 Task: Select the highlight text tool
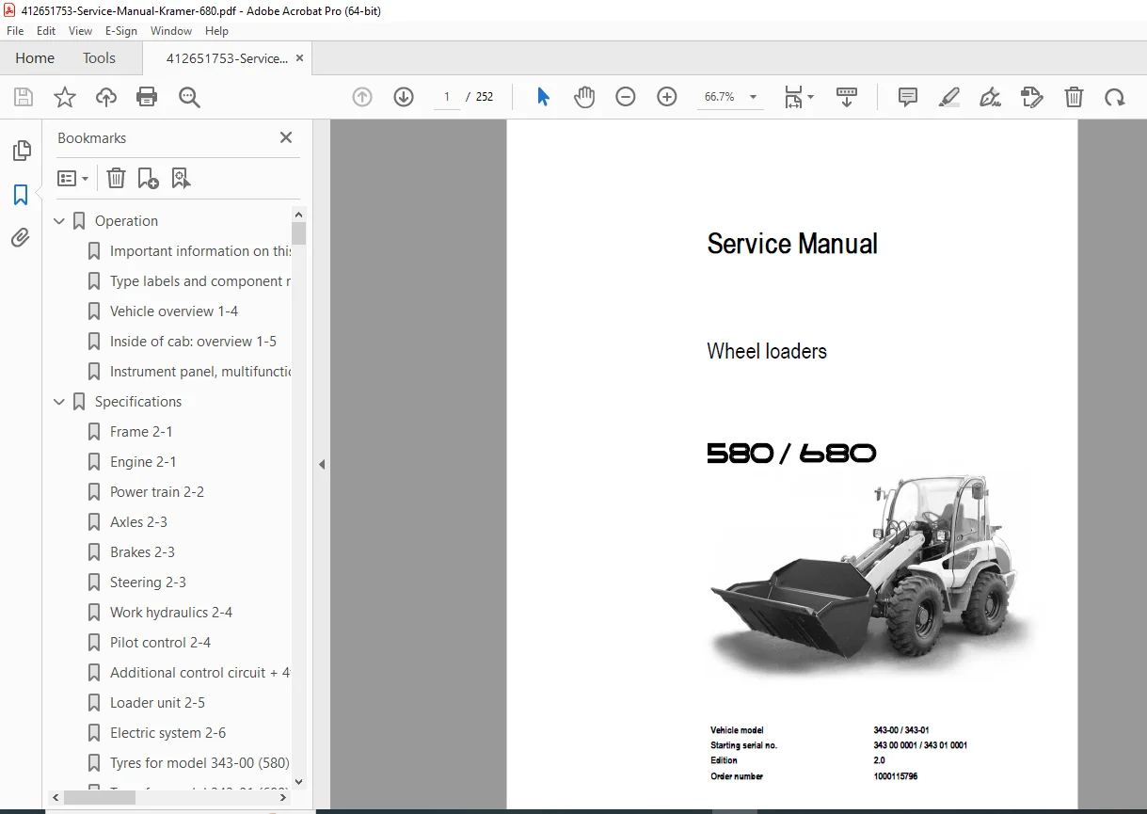[x=949, y=97]
